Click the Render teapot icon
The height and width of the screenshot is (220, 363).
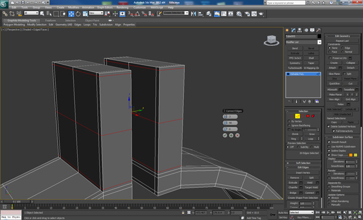261,14
